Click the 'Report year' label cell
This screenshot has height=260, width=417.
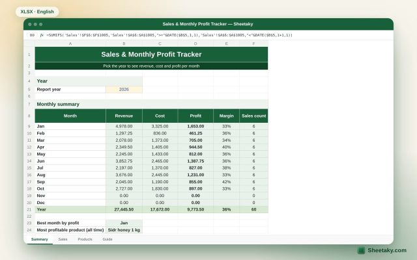70,90
